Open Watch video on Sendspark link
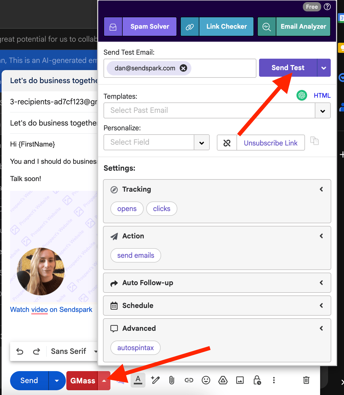Viewport: 344px width, 395px height. coord(51,310)
